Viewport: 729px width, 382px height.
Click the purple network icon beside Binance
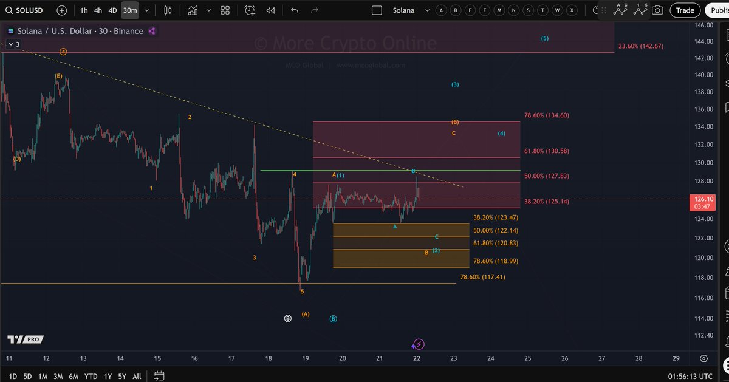(x=152, y=31)
